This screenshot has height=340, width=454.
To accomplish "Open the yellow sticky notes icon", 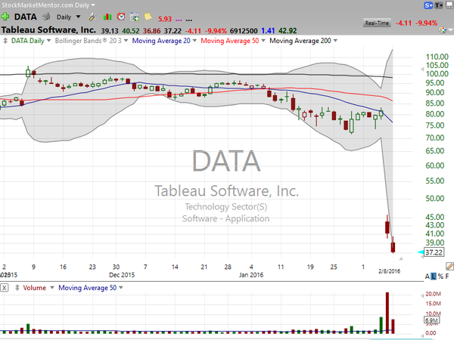I will coord(147,15).
